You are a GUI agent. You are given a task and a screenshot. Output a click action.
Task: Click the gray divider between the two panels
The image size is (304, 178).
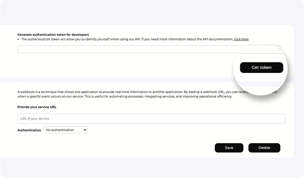[114, 80]
